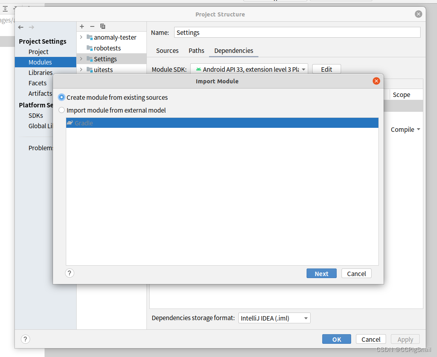Cancel the Import Module dialog
437x357 pixels.
(x=356, y=274)
